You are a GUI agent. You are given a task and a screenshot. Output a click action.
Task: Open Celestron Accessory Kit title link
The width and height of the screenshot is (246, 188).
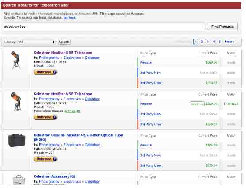54,176
